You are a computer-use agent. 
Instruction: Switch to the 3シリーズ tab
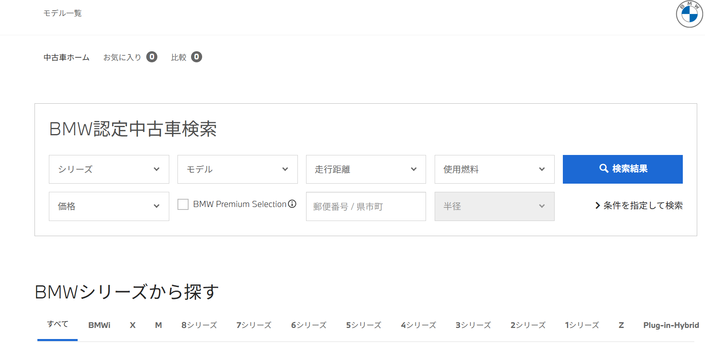(x=473, y=325)
